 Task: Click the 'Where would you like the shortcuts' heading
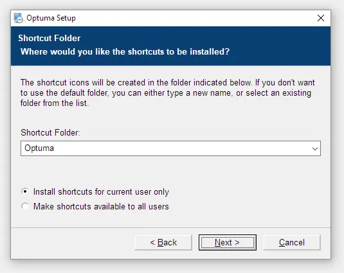125,51
